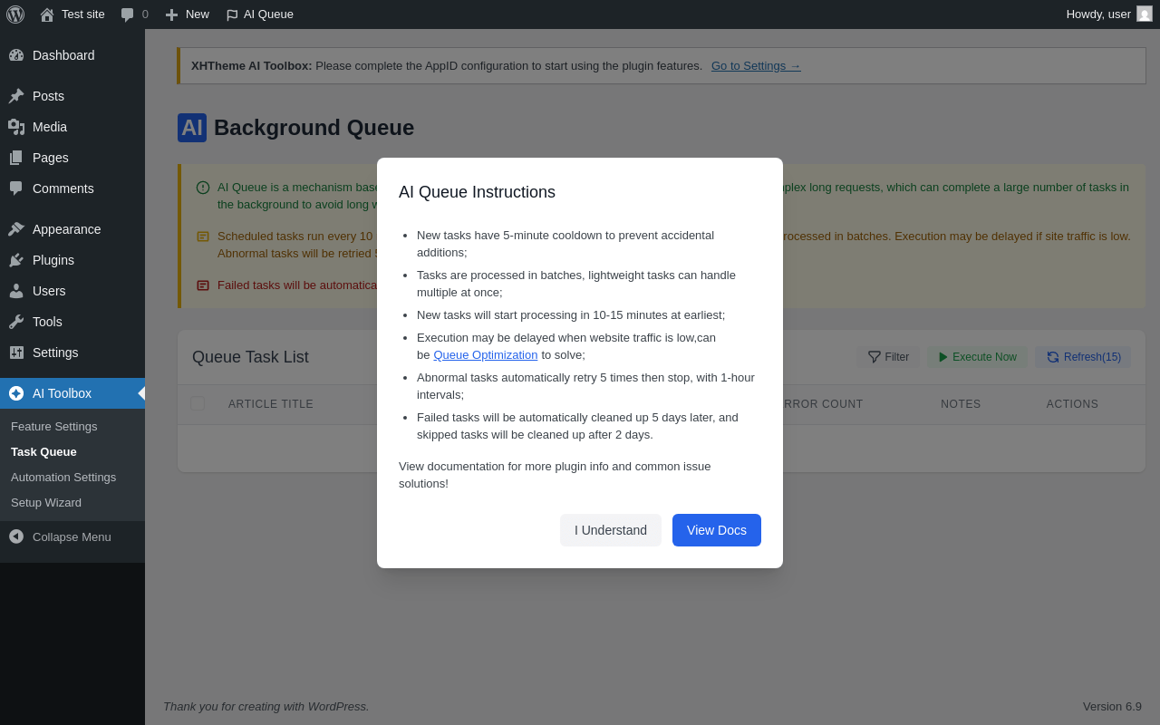Click the Refresh(15) button

click(x=1084, y=357)
